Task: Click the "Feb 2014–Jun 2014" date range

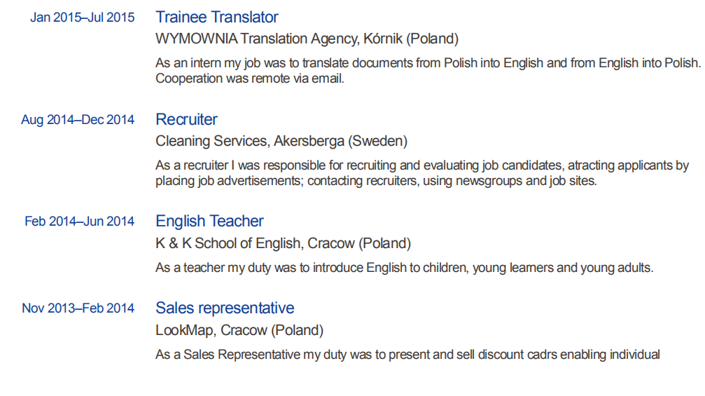Action: pos(80,222)
